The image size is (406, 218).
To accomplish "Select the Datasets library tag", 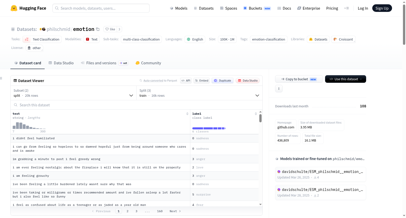I will pos(318,39).
